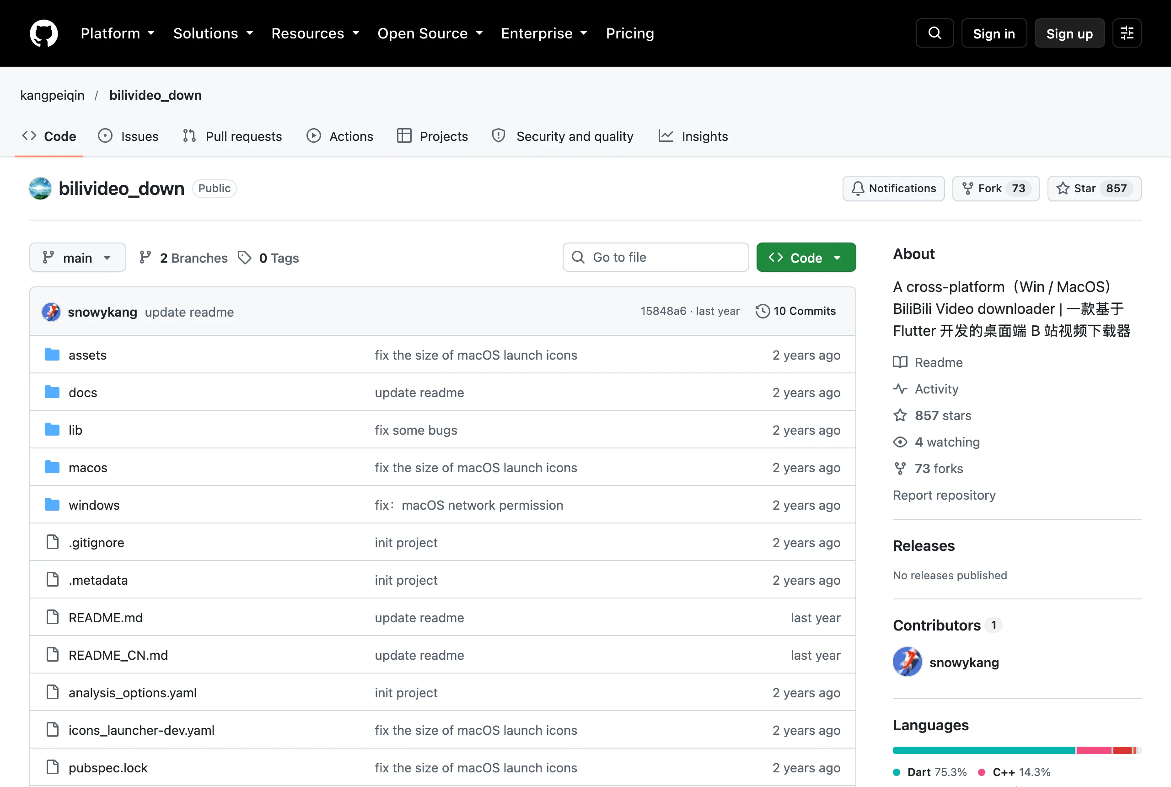Click the .metadata file icon
The image size is (1171, 787).
[52, 580]
